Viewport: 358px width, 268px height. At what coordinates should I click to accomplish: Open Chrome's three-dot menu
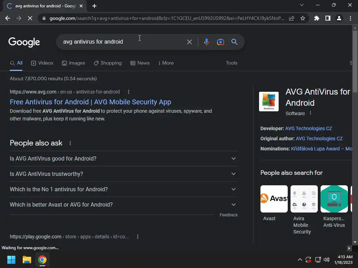[350, 18]
